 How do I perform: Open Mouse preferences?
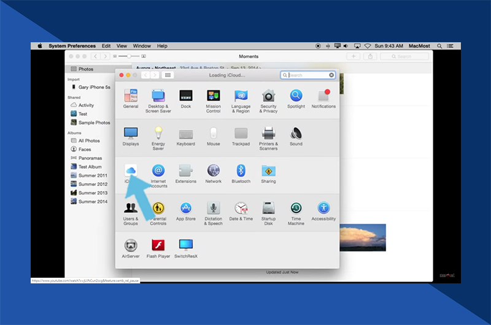213,136
